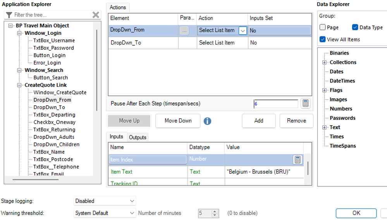
Task: Open the calculator for Item Index value
Action: coord(298,160)
